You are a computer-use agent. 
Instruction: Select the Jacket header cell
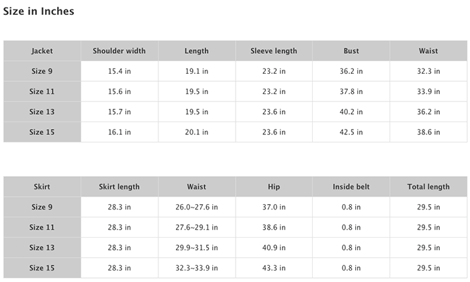tap(42, 50)
